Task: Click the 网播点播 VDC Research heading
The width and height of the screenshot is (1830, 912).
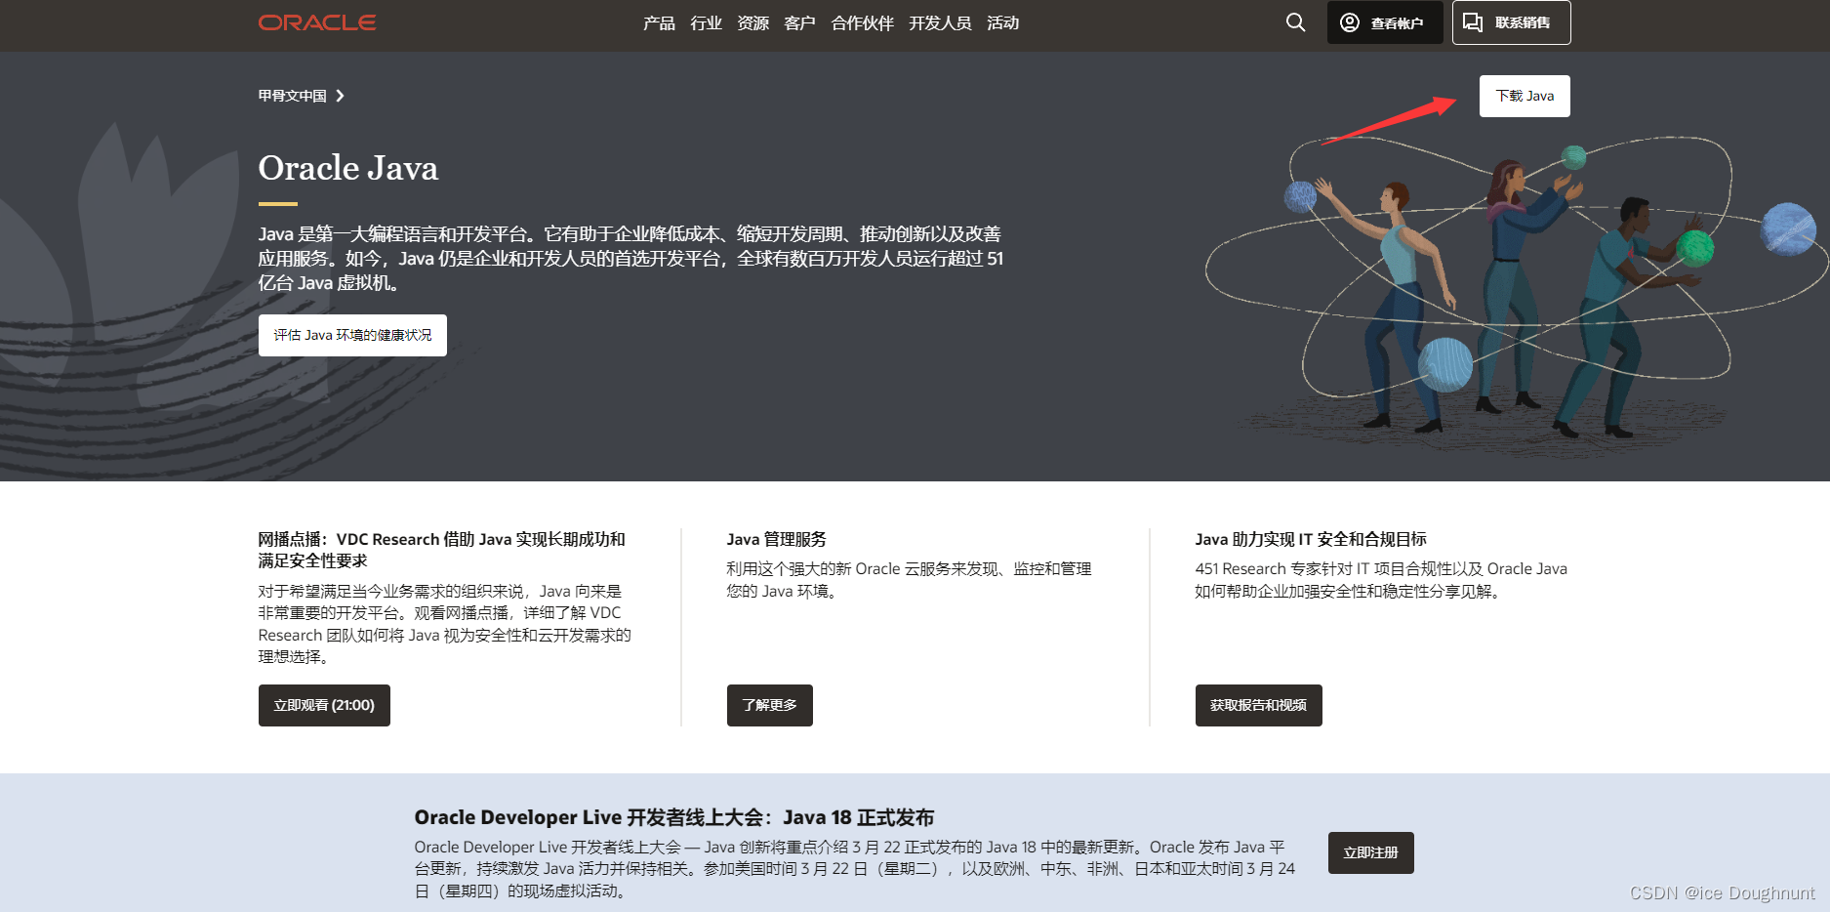Action: tap(441, 550)
